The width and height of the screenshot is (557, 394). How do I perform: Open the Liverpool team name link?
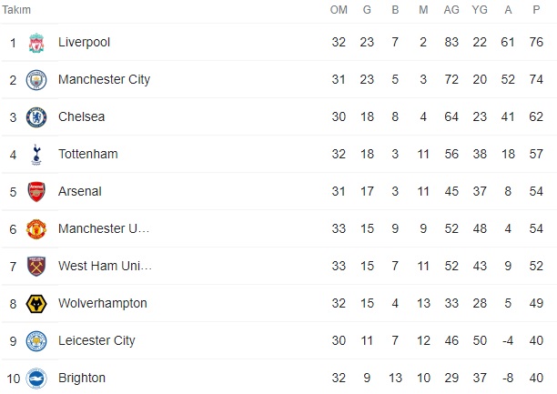pos(84,43)
